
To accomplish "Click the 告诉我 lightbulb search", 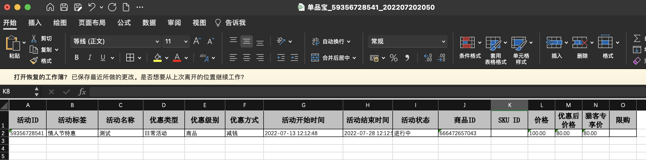I will click(x=231, y=23).
